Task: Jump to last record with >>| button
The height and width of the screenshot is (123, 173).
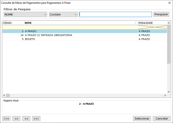Action: coord(36,118)
